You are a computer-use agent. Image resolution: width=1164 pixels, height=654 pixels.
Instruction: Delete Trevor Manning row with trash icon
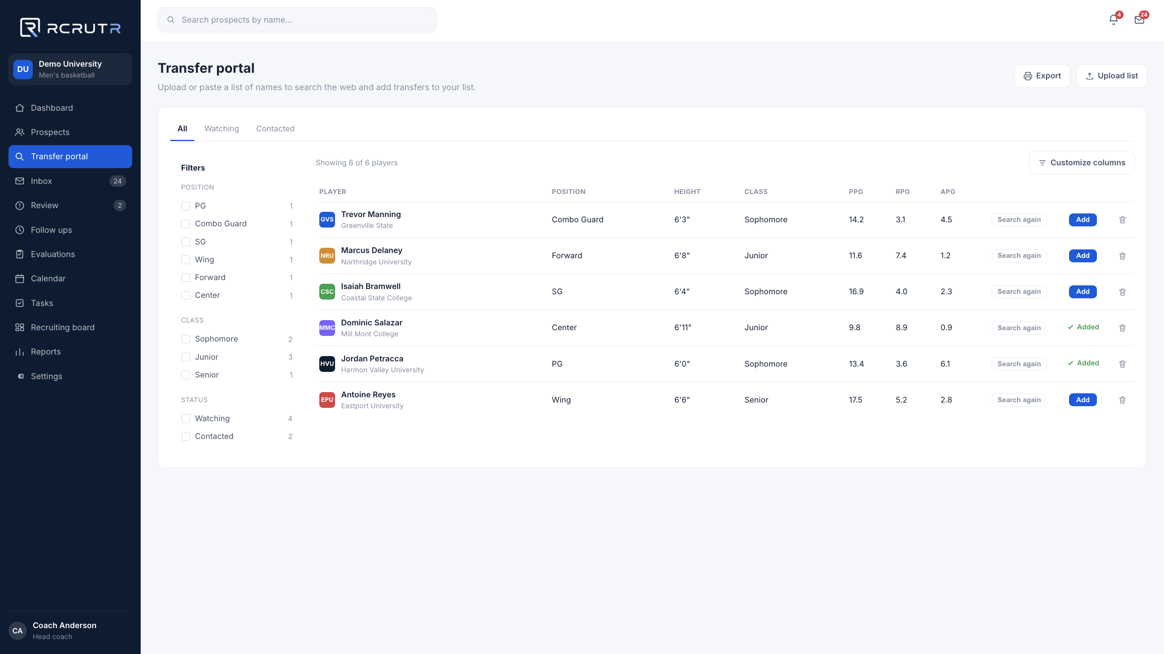(x=1122, y=219)
